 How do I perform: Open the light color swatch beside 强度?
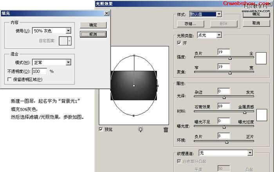point(261,58)
